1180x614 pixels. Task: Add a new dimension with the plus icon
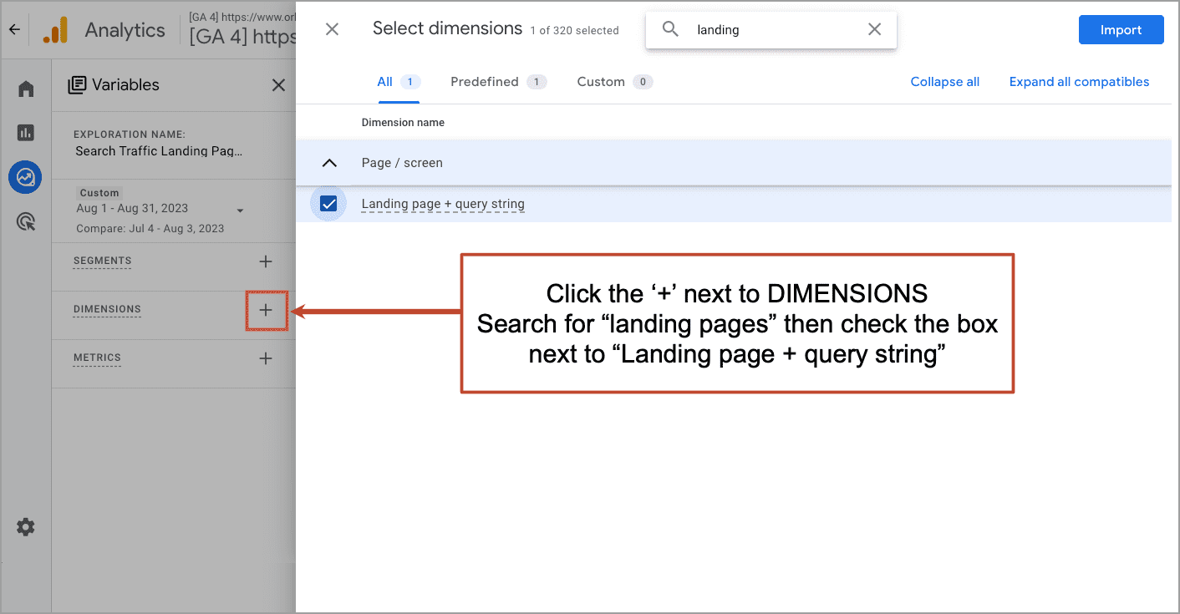(266, 310)
